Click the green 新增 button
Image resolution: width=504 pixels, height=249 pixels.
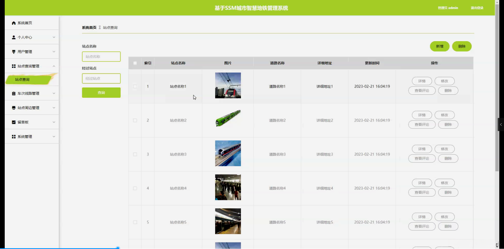point(440,46)
